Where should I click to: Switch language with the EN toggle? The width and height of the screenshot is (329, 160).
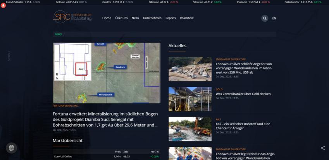click(x=274, y=18)
